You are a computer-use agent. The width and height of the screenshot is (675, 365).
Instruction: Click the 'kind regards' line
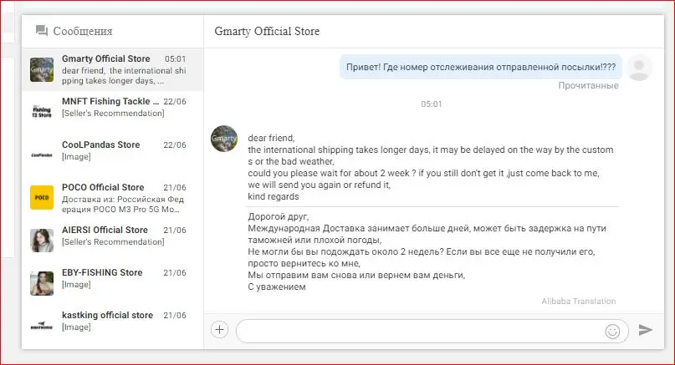(274, 196)
